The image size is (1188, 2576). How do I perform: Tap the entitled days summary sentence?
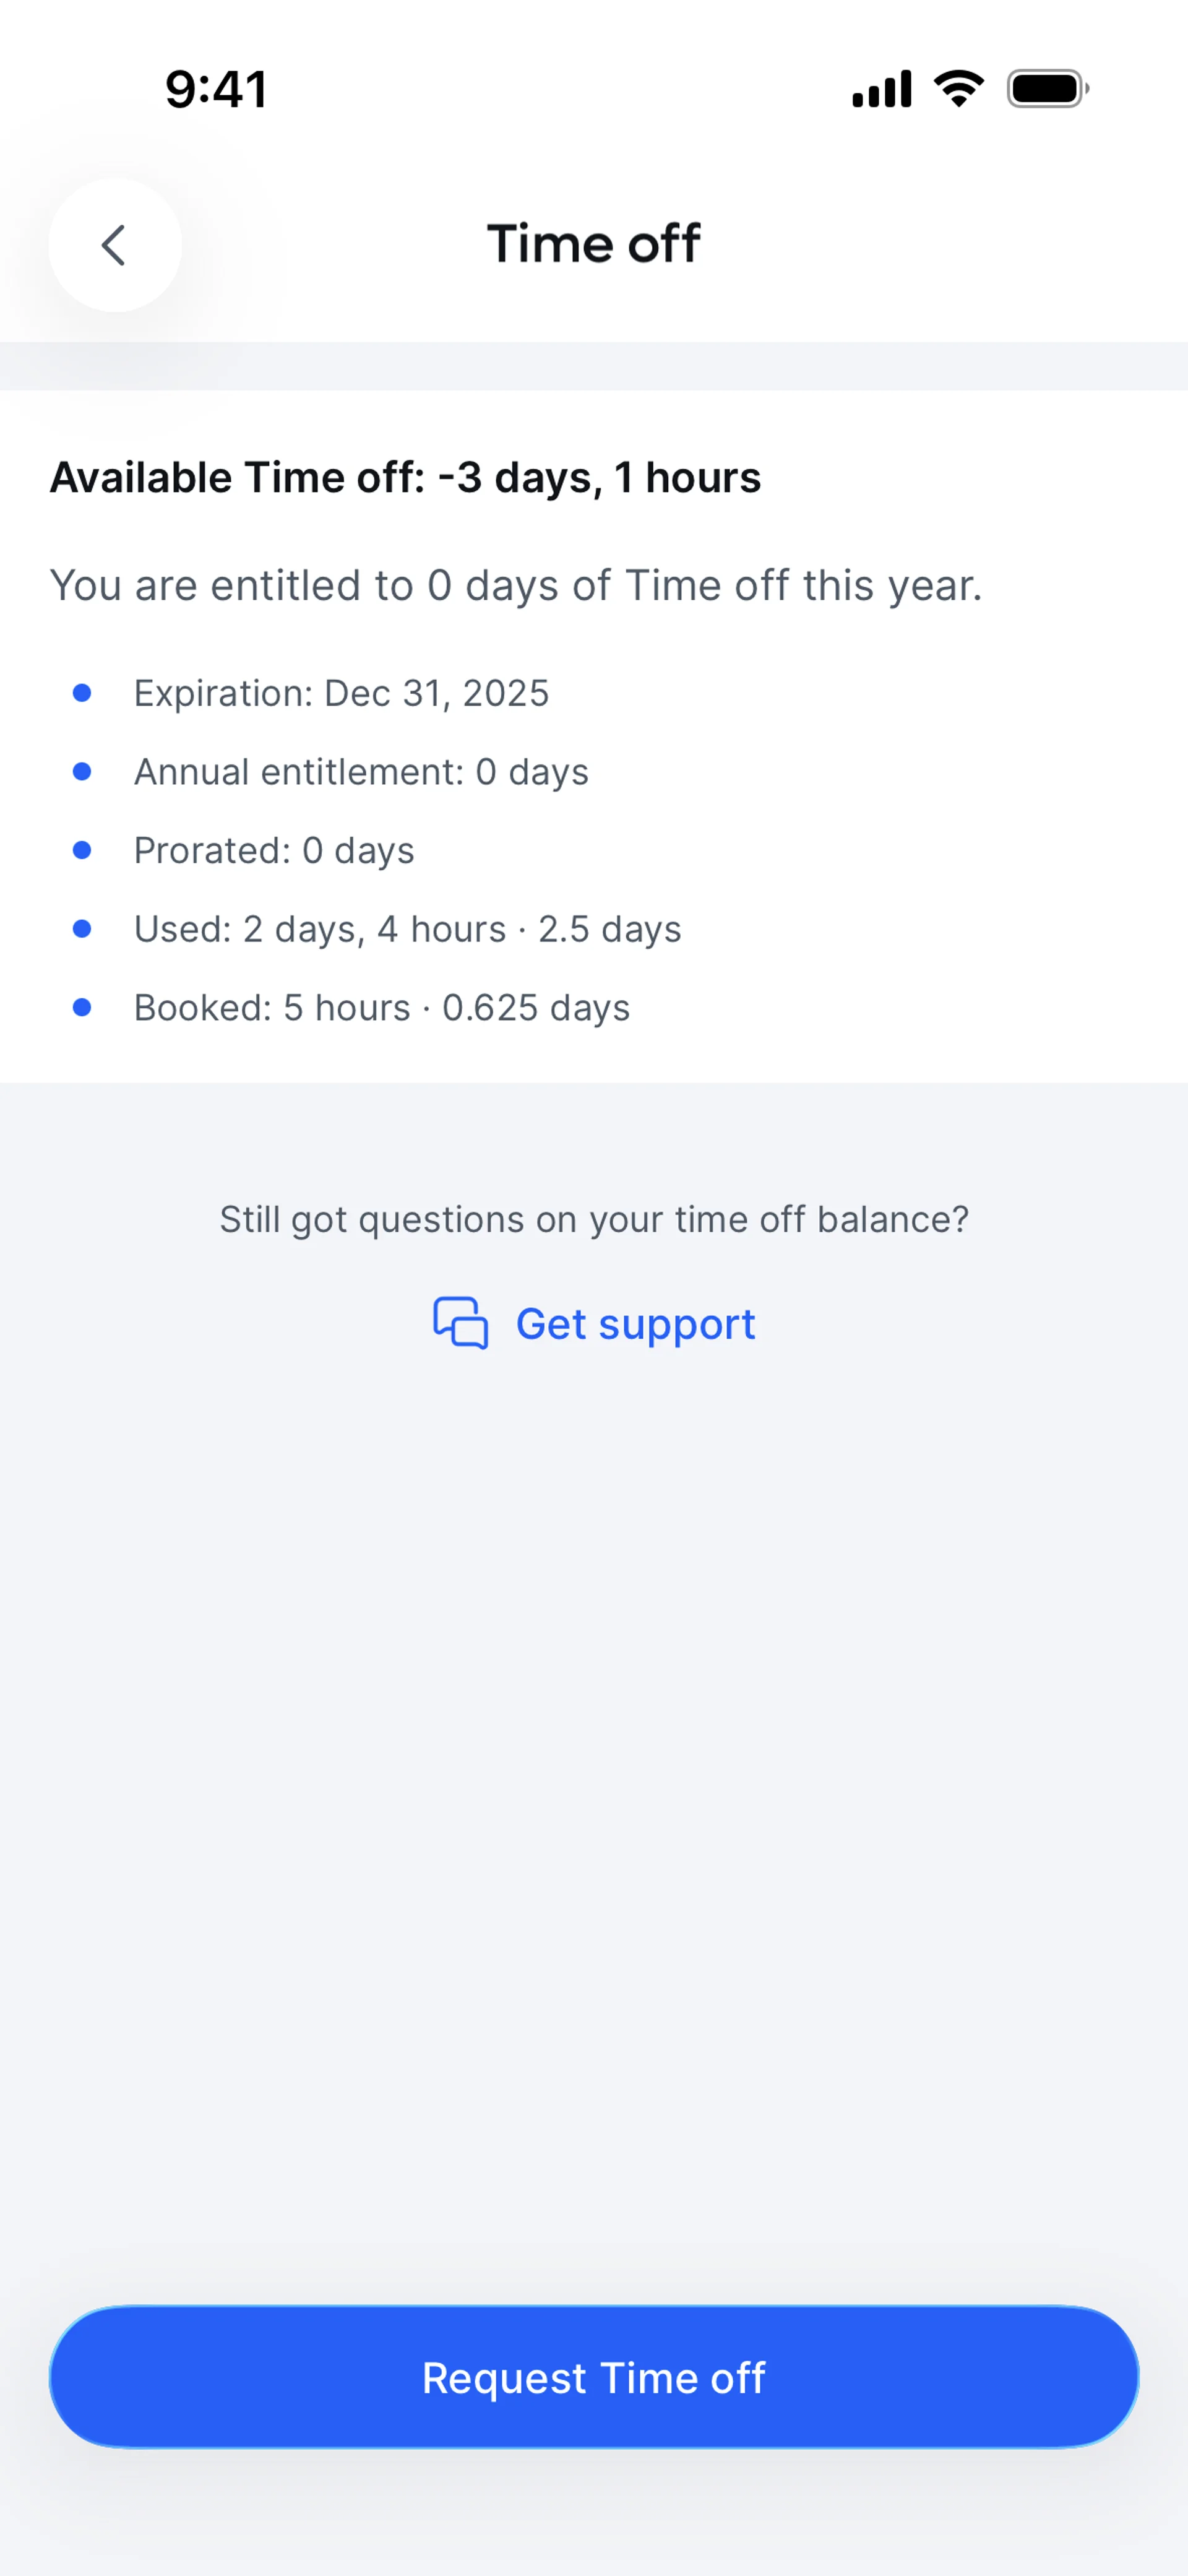point(516,585)
